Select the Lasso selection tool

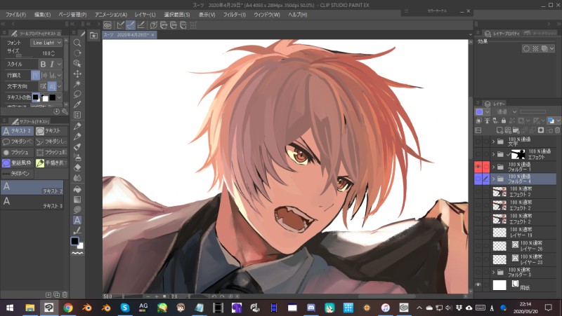77,95
